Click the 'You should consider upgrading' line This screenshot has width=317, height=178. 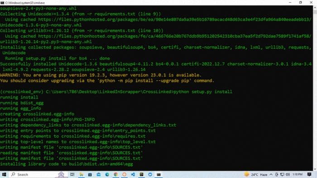107,80
